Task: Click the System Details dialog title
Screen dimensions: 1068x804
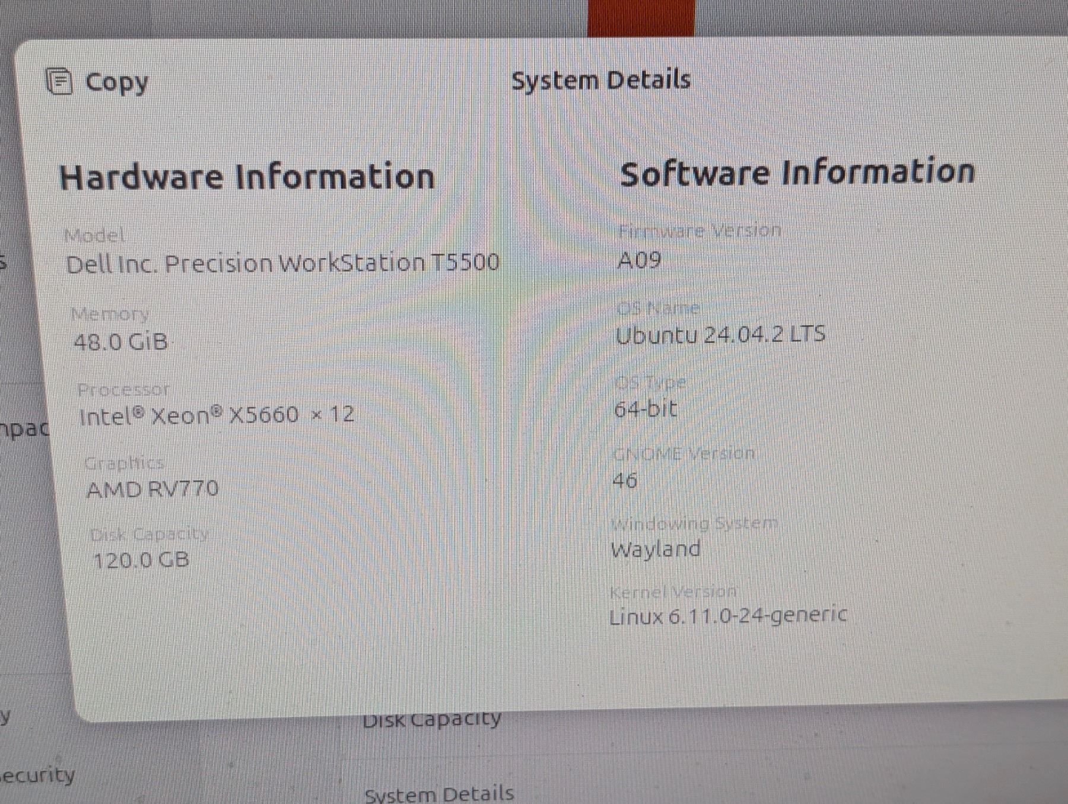Action: (600, 81)
